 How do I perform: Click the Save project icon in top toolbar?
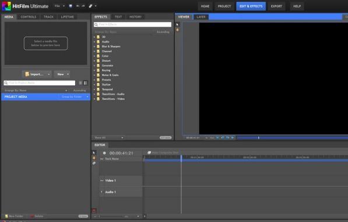point(71,6)
